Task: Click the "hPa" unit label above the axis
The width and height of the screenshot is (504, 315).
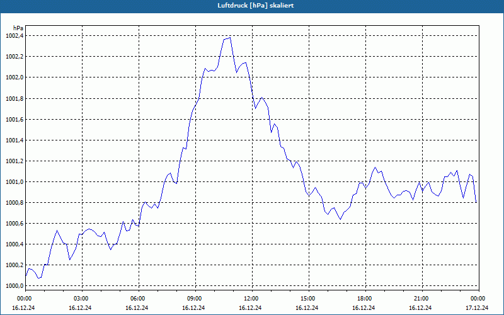Action: click(x=18, y=28)
